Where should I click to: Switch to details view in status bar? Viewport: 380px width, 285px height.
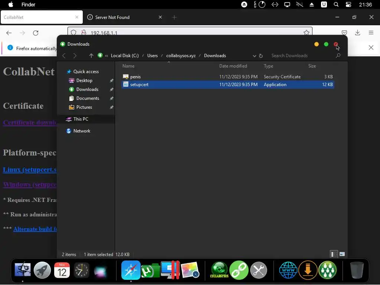[334, 254]
